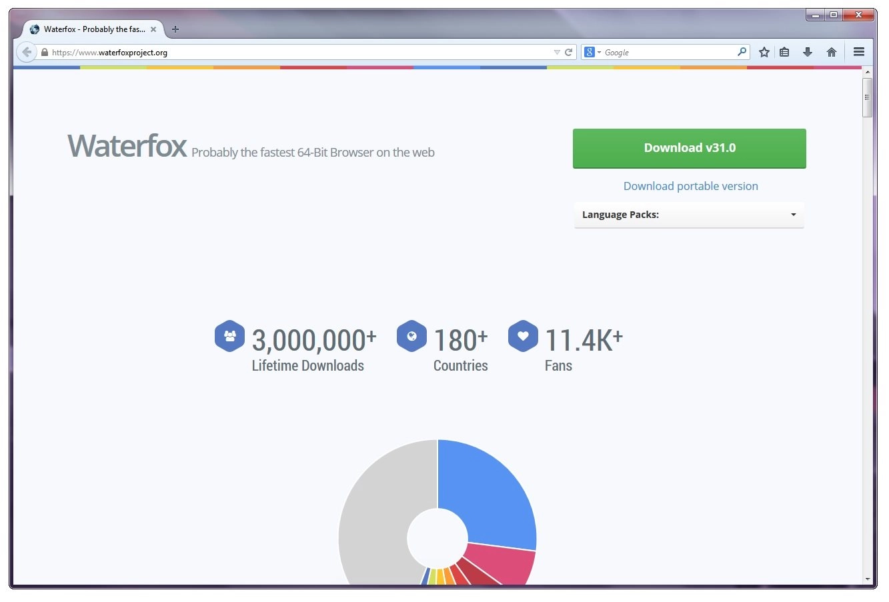Open URL history dropdown arrow
The width and height of the screenshot is (889, 602).
[x=557, y=52]
